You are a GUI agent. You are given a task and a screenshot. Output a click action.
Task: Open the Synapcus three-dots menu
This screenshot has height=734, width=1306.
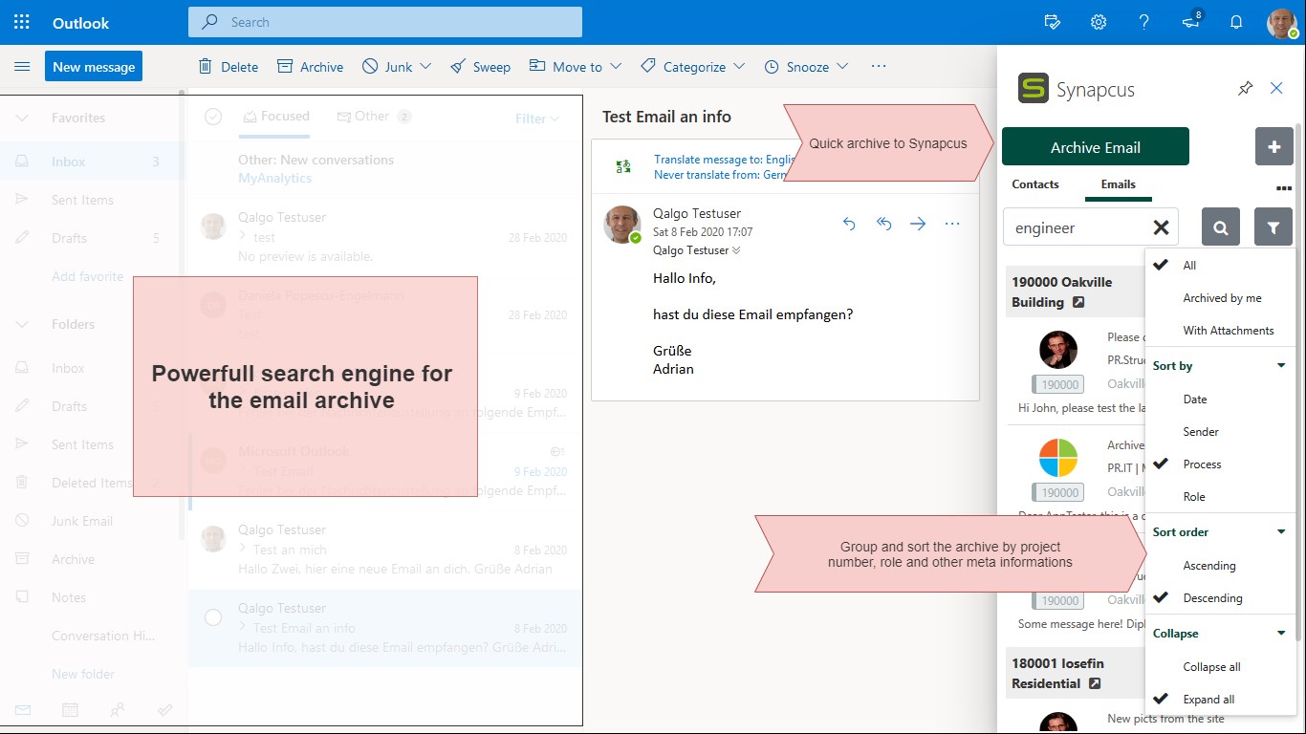click(1284, 188)
